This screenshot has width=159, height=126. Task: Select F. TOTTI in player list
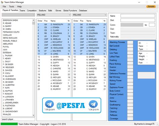pos(6,88)
